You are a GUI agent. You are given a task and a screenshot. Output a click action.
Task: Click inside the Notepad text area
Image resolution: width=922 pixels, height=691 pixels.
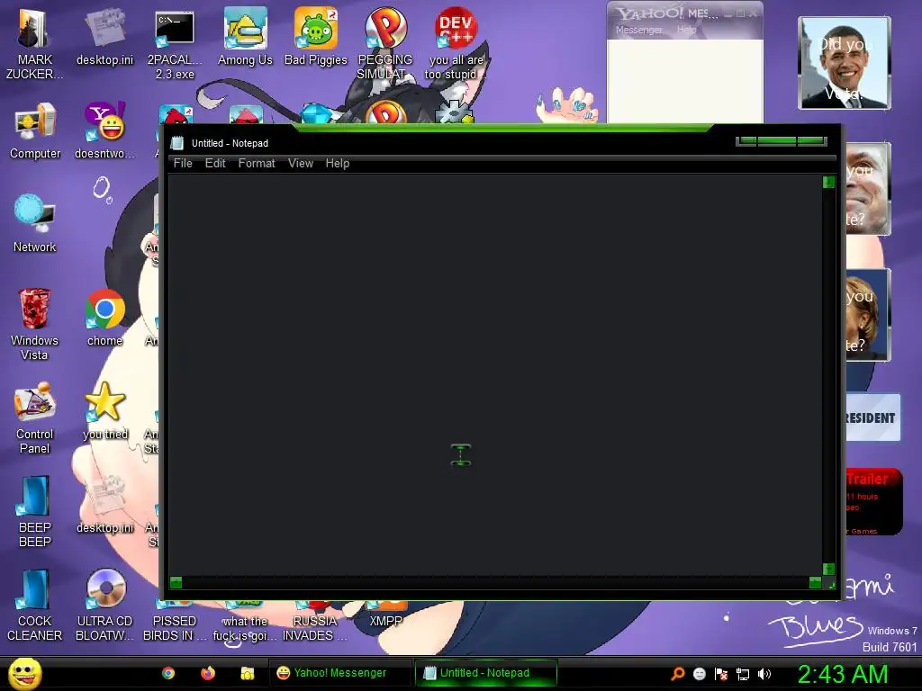pyautogui.click(x=495, y=375)
